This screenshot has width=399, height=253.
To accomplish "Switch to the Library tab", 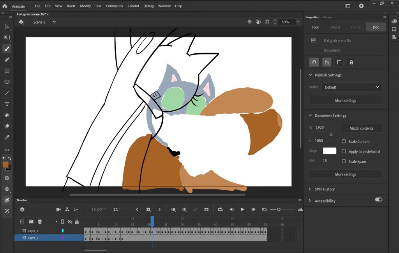I will point(327,17).
